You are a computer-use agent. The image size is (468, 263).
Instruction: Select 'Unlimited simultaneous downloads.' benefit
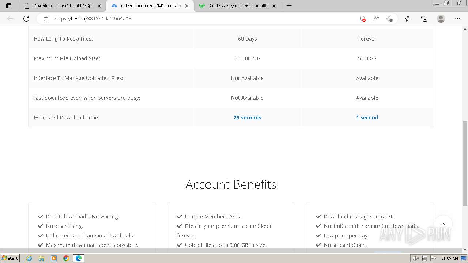(90, 236)
